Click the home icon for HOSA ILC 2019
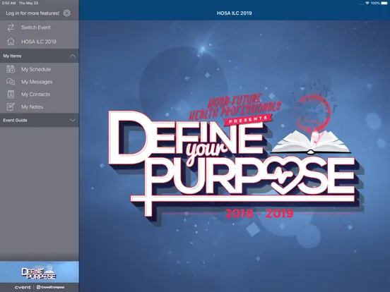Screen dimensions: 390x292 tap(11, 42)
